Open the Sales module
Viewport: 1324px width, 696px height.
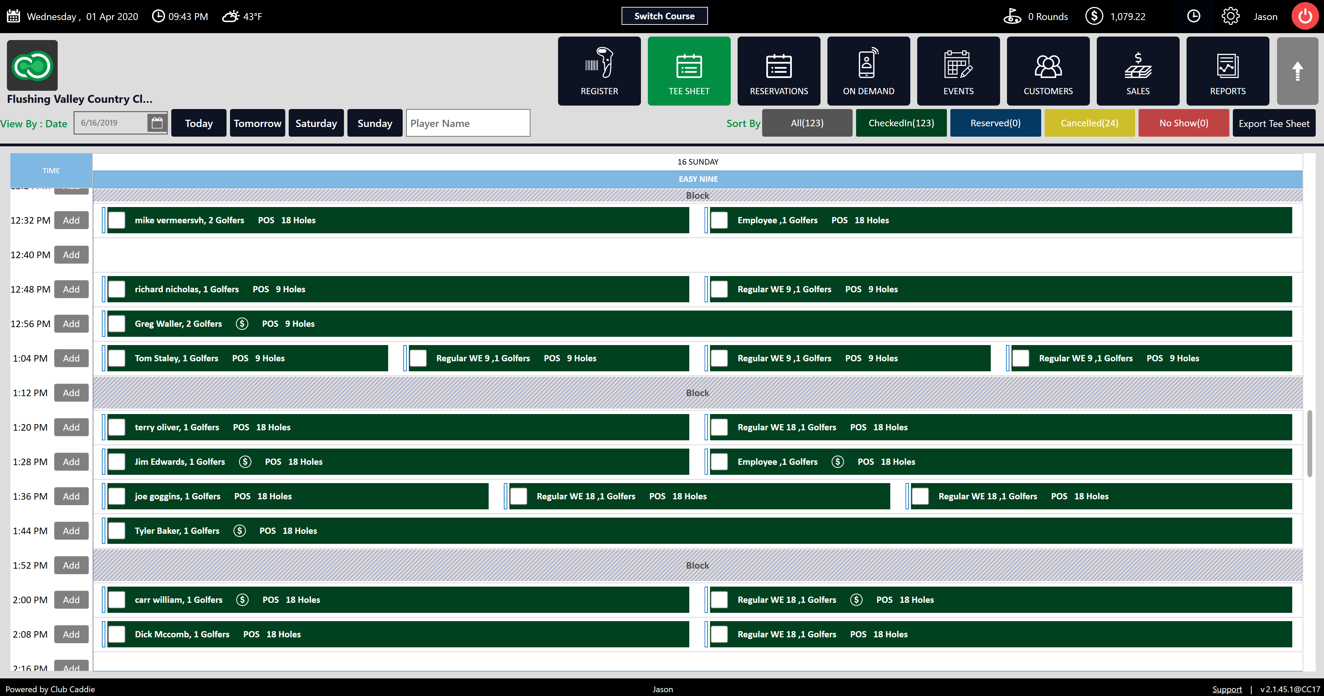pos(1138,71)
